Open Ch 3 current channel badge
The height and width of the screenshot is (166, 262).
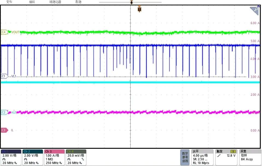[x=54, y=157]
